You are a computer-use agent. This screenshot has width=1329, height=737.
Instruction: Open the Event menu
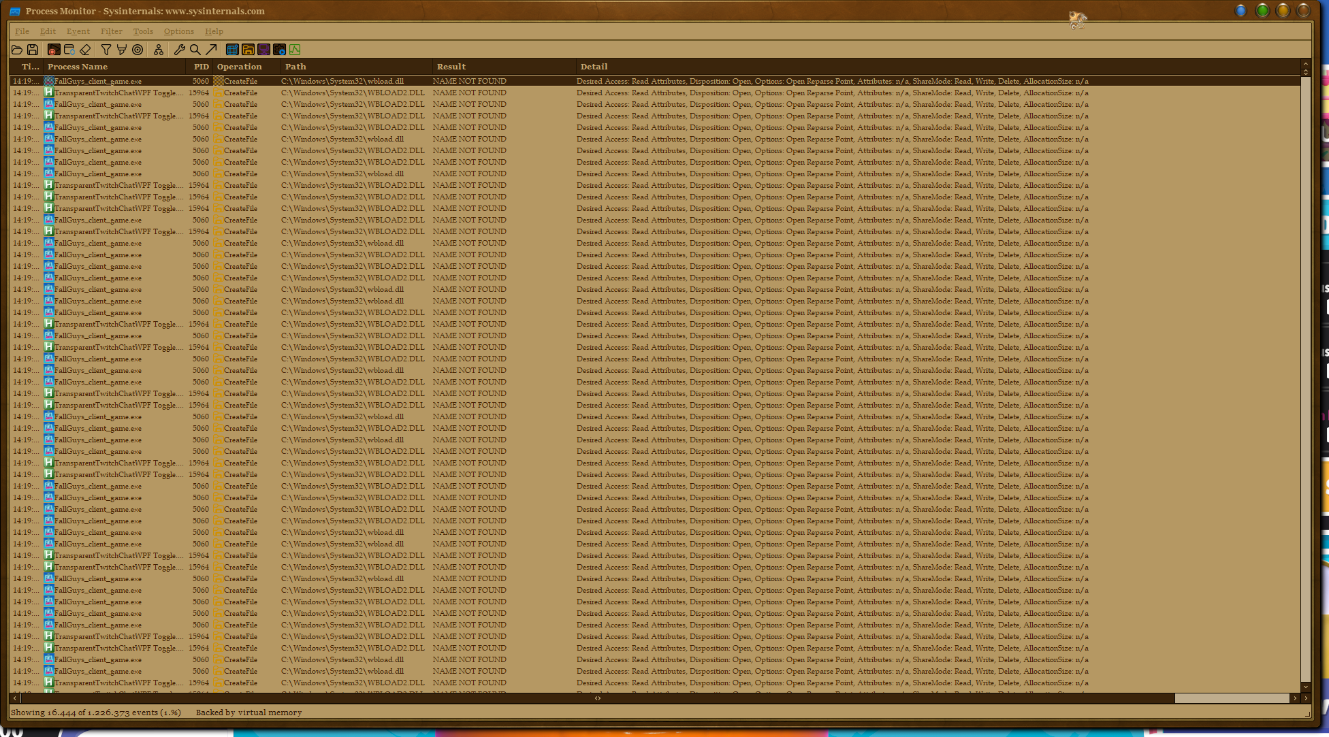78,31
